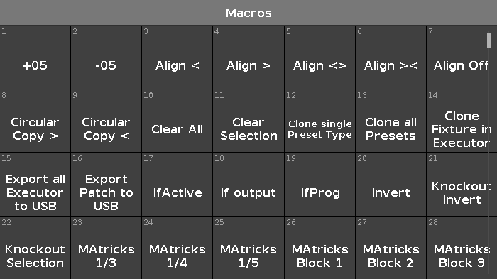The width and height of the screenshot is (497, 279).
Task: Click the Invert macro cell
Action: pyautogui.click(x=390, y=185)
